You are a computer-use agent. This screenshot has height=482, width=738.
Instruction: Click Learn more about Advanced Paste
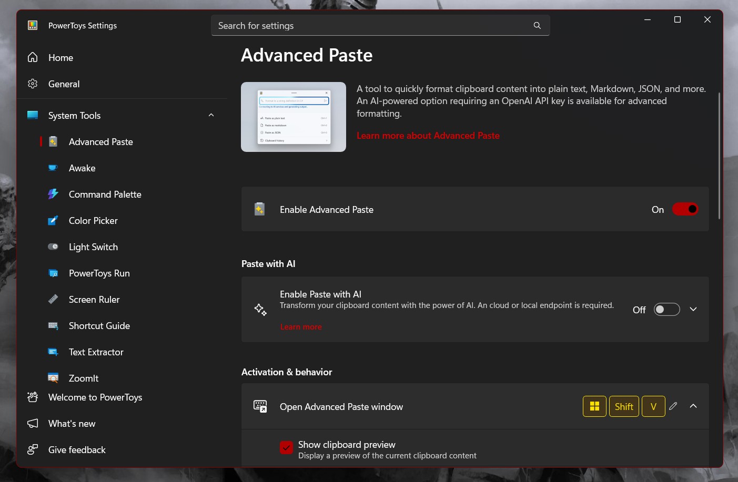[428, 135]
